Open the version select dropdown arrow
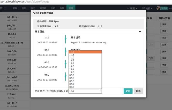This screenshot has width=172, height=110. coord(100,91)
